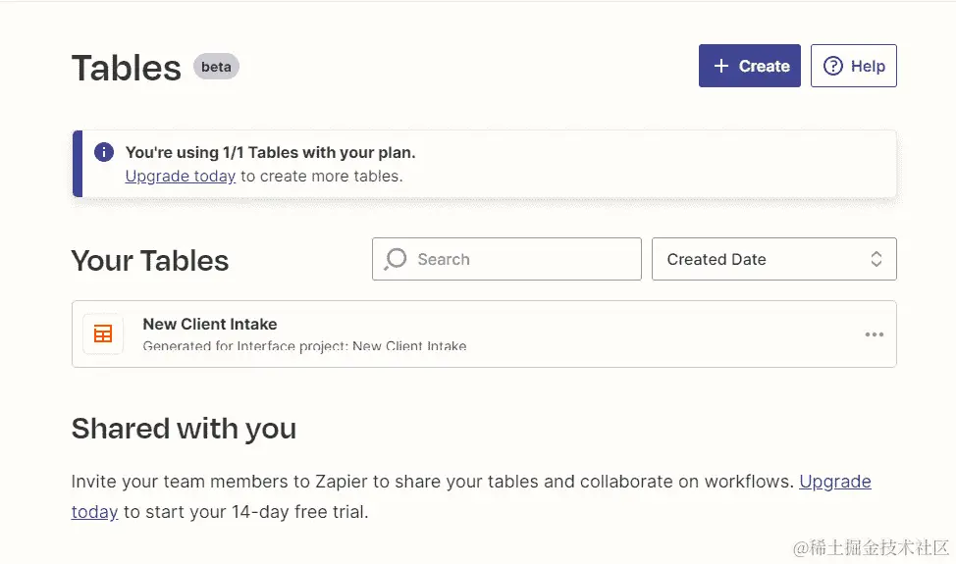This screenshot has width=956, height=564.
Task: Click the Shared with you heading
Action: tap(185, 429)
